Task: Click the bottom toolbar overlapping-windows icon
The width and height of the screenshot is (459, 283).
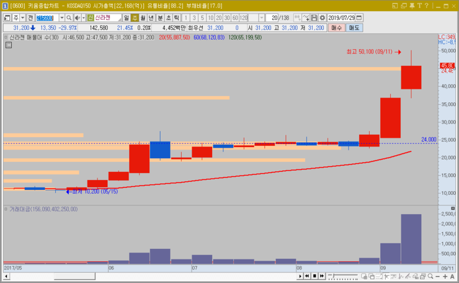Action: pyautogui.click(x=372, y=276)
